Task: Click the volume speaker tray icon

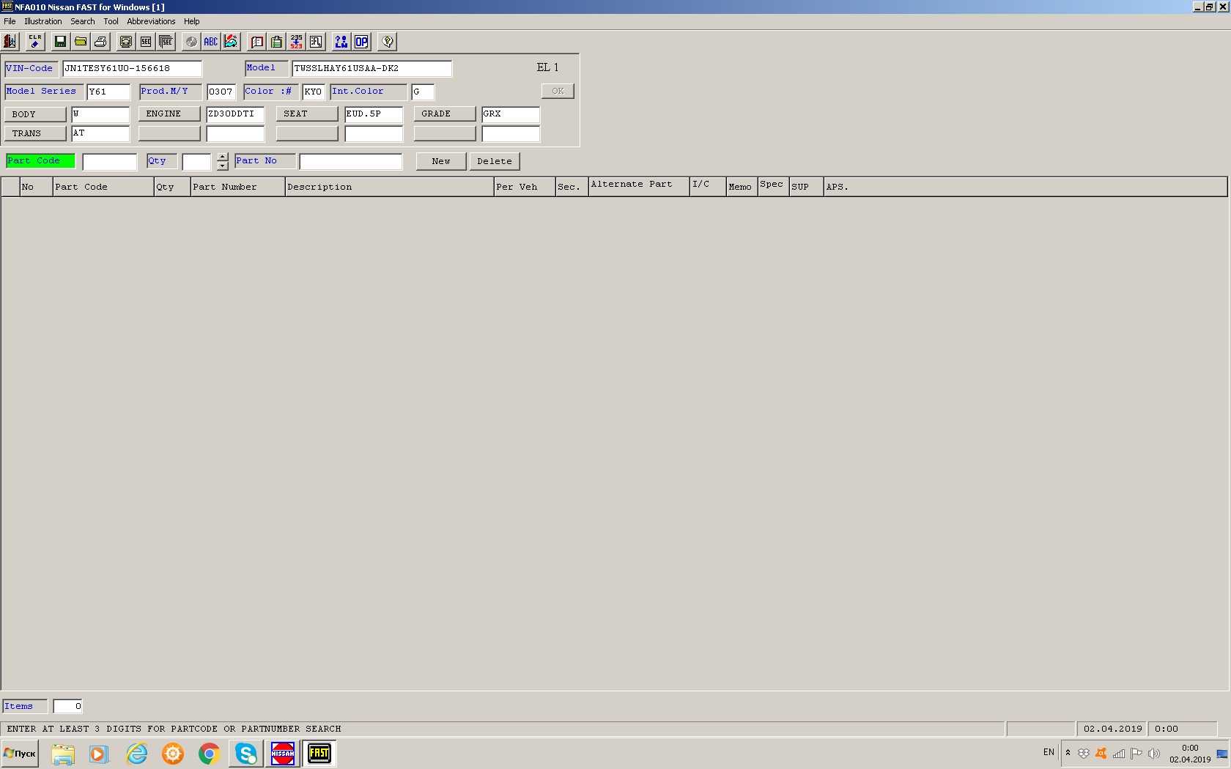Action: pyautogui.click(x=1154, y=753)
